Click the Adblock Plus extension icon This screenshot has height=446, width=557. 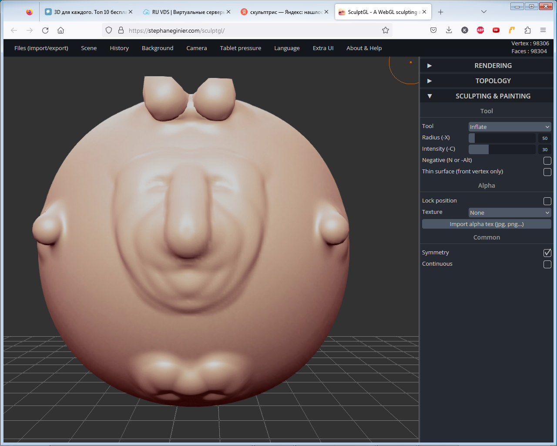[x=480, y=30]
